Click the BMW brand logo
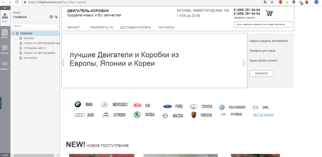The image size is (322, 157). (x=78, y=104)
